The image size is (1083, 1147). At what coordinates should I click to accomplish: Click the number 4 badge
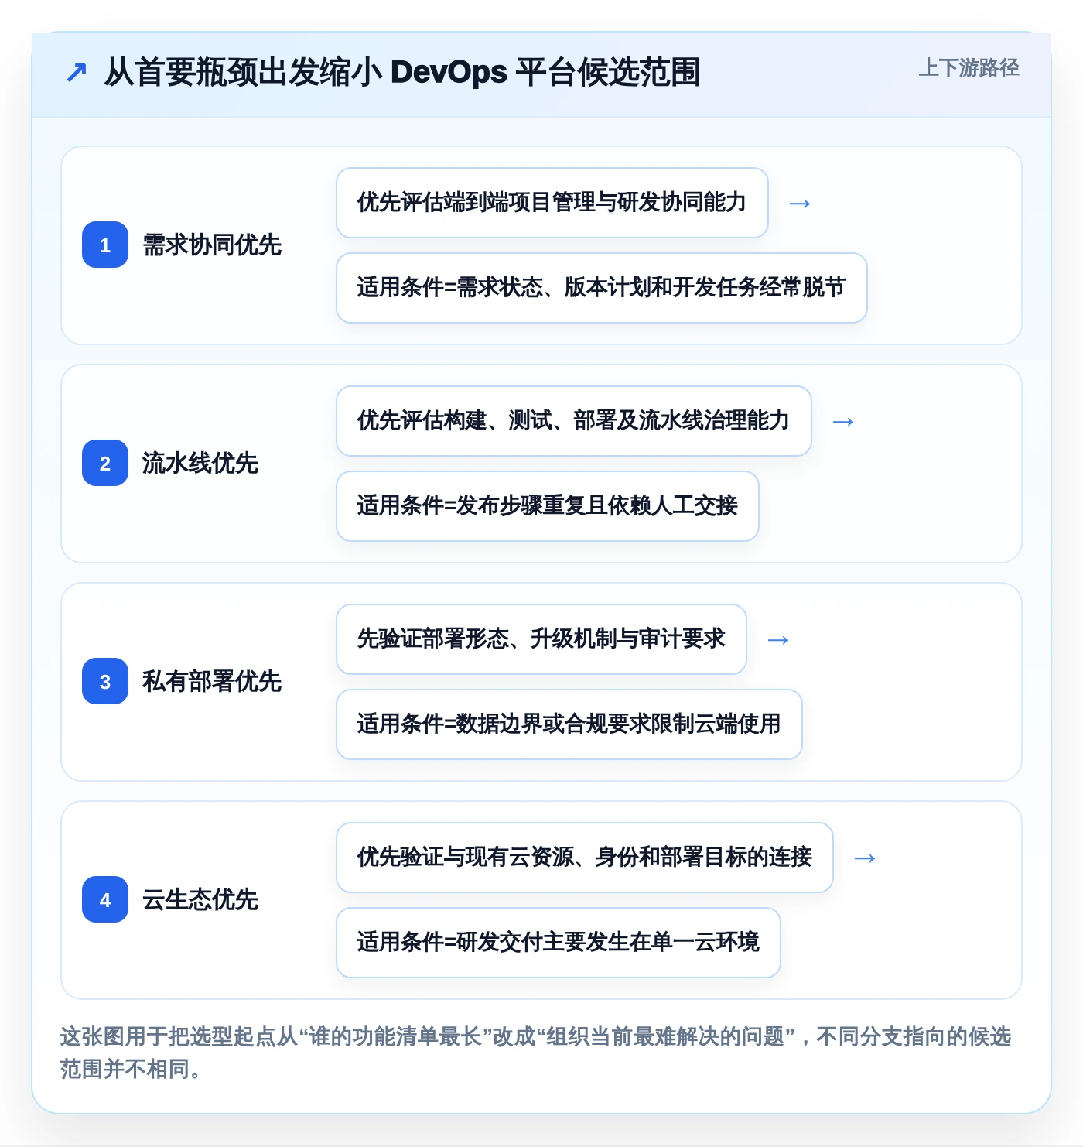105,900
